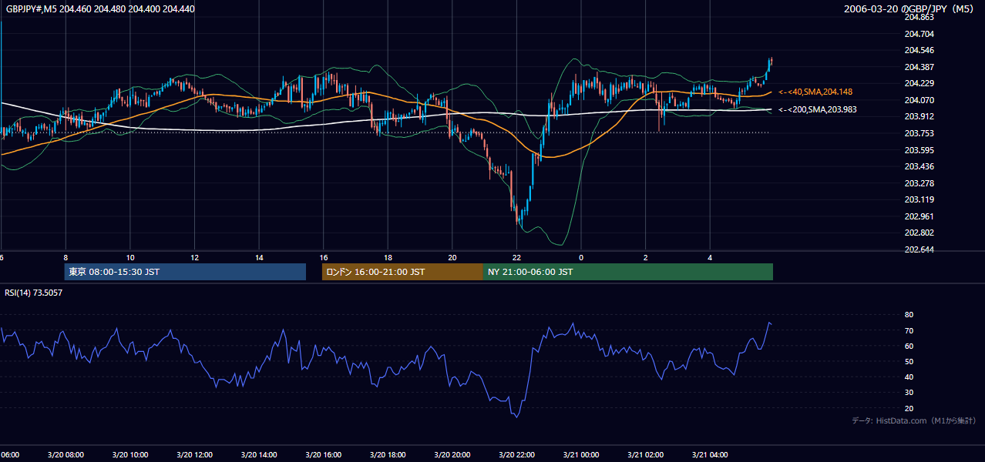Viewport: 985px width, 462px height.
Task: Click price axis value 204.863
Action: (918, 17)
